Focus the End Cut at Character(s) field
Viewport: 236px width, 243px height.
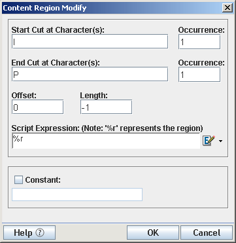(x=90, y=74)
